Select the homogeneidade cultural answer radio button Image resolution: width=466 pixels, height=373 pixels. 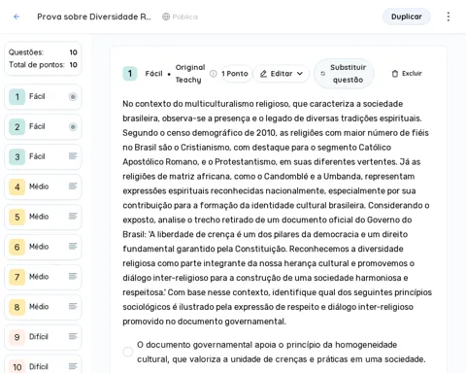point(128,352)
